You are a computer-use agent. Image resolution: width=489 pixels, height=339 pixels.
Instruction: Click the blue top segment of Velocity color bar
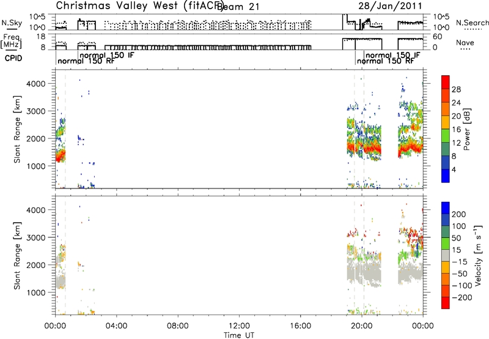(x=446, y=208)
